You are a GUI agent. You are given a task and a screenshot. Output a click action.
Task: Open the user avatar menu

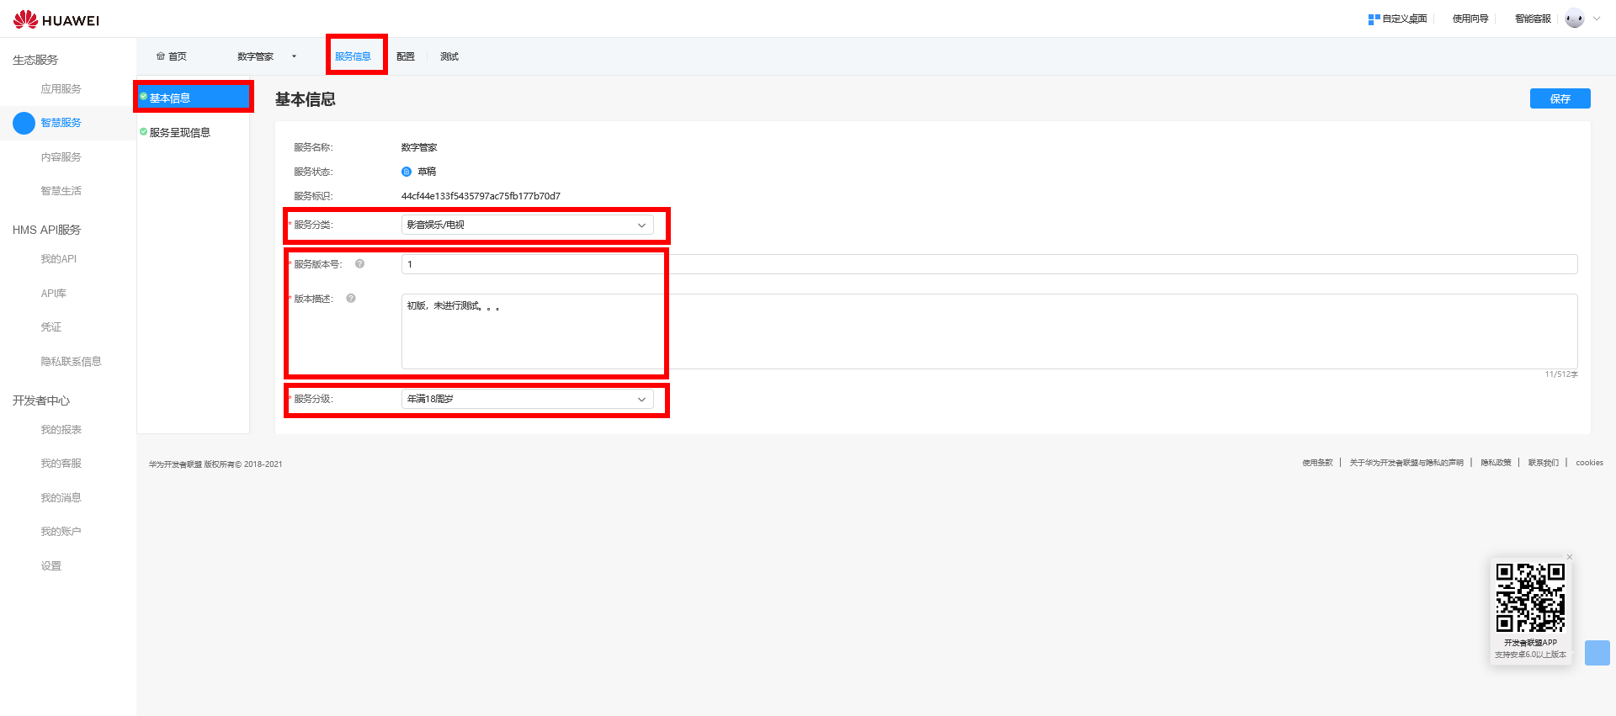click(1575, 19)
